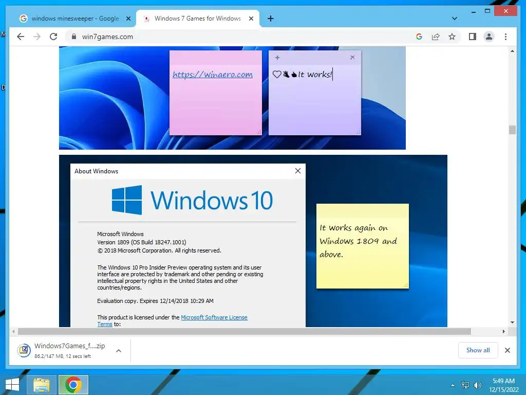Viewport: 526px width, 395px height.
Task: Click the Google icon in address bar
Action: pyautogui.click(x=419, y=37)
